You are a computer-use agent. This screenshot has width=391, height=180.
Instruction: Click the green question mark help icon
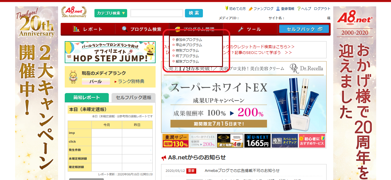(299, 9)
